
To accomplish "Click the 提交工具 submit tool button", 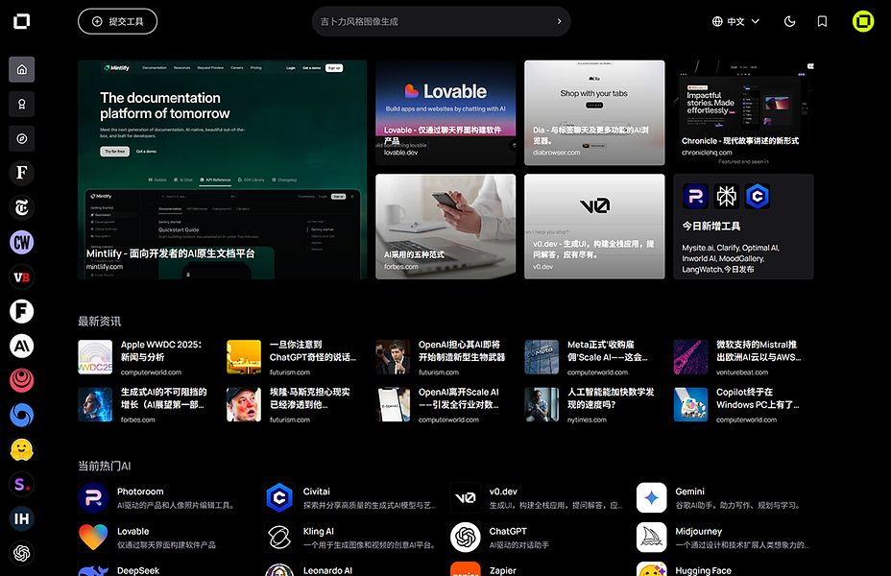I will (x=118, y=21).
